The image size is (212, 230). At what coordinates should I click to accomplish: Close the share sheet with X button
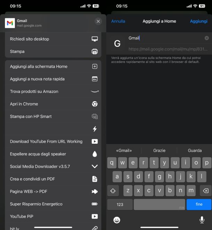pyautogui.click(x=98, y=22)
